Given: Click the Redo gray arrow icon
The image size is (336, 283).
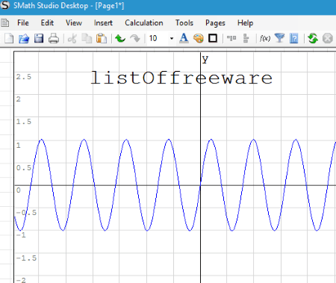Looking at the screenshot, I should coord(135,39).
